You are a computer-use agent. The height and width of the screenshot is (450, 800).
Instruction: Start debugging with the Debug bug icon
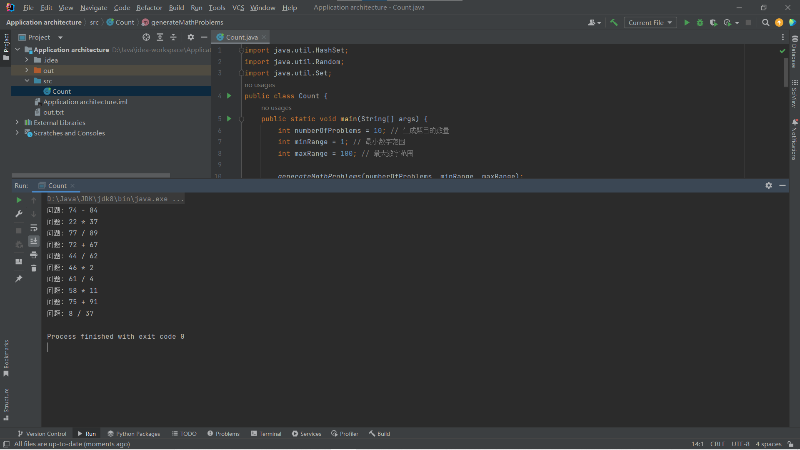[x=700, y=22]
